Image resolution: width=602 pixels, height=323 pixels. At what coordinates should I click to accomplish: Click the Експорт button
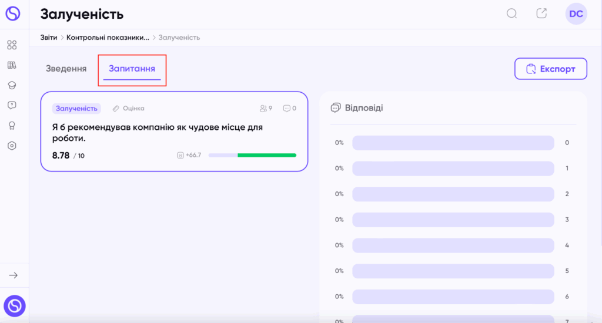tap(550, 69)
